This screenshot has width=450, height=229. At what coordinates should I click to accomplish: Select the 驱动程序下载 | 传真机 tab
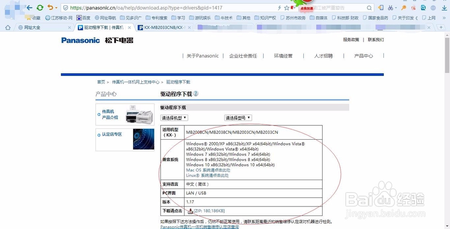pos(104,27)
